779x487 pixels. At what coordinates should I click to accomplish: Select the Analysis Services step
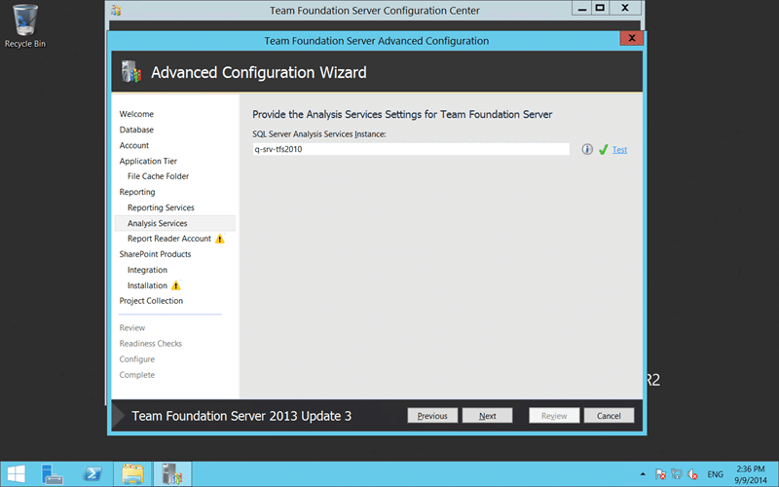pyautogui.click(x=175, y=223)
